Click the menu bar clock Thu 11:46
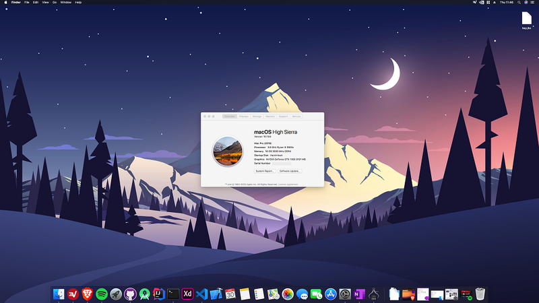 point(507,3)
